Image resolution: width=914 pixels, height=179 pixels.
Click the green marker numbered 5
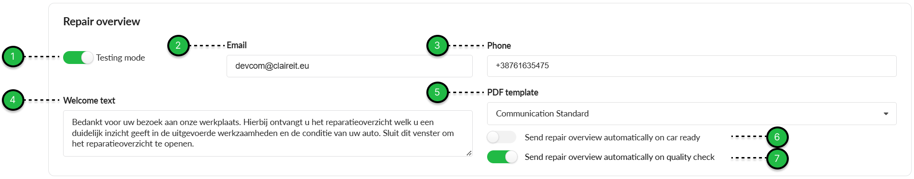(437, 93)
